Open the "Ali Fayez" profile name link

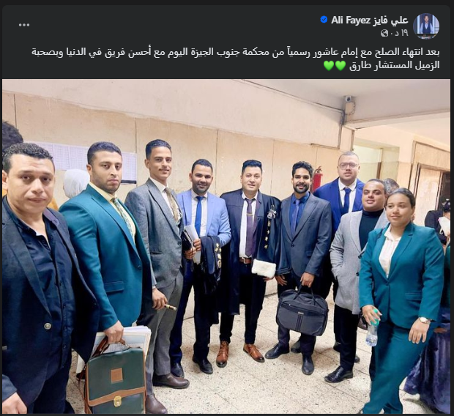(369, 20)
